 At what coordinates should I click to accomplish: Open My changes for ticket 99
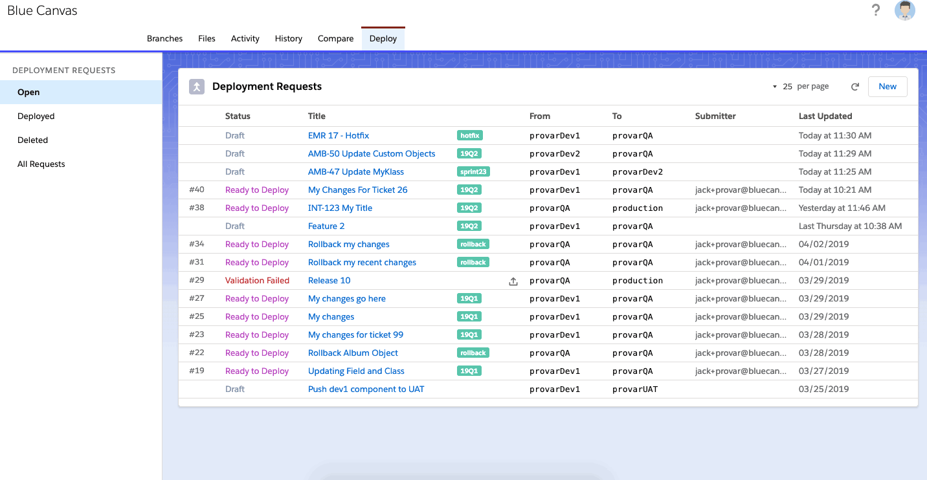356,335
